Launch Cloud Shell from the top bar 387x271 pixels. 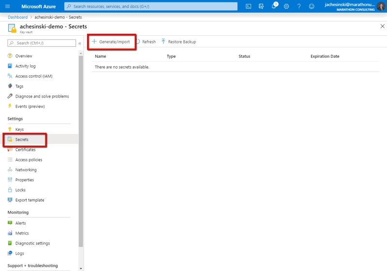249,6
